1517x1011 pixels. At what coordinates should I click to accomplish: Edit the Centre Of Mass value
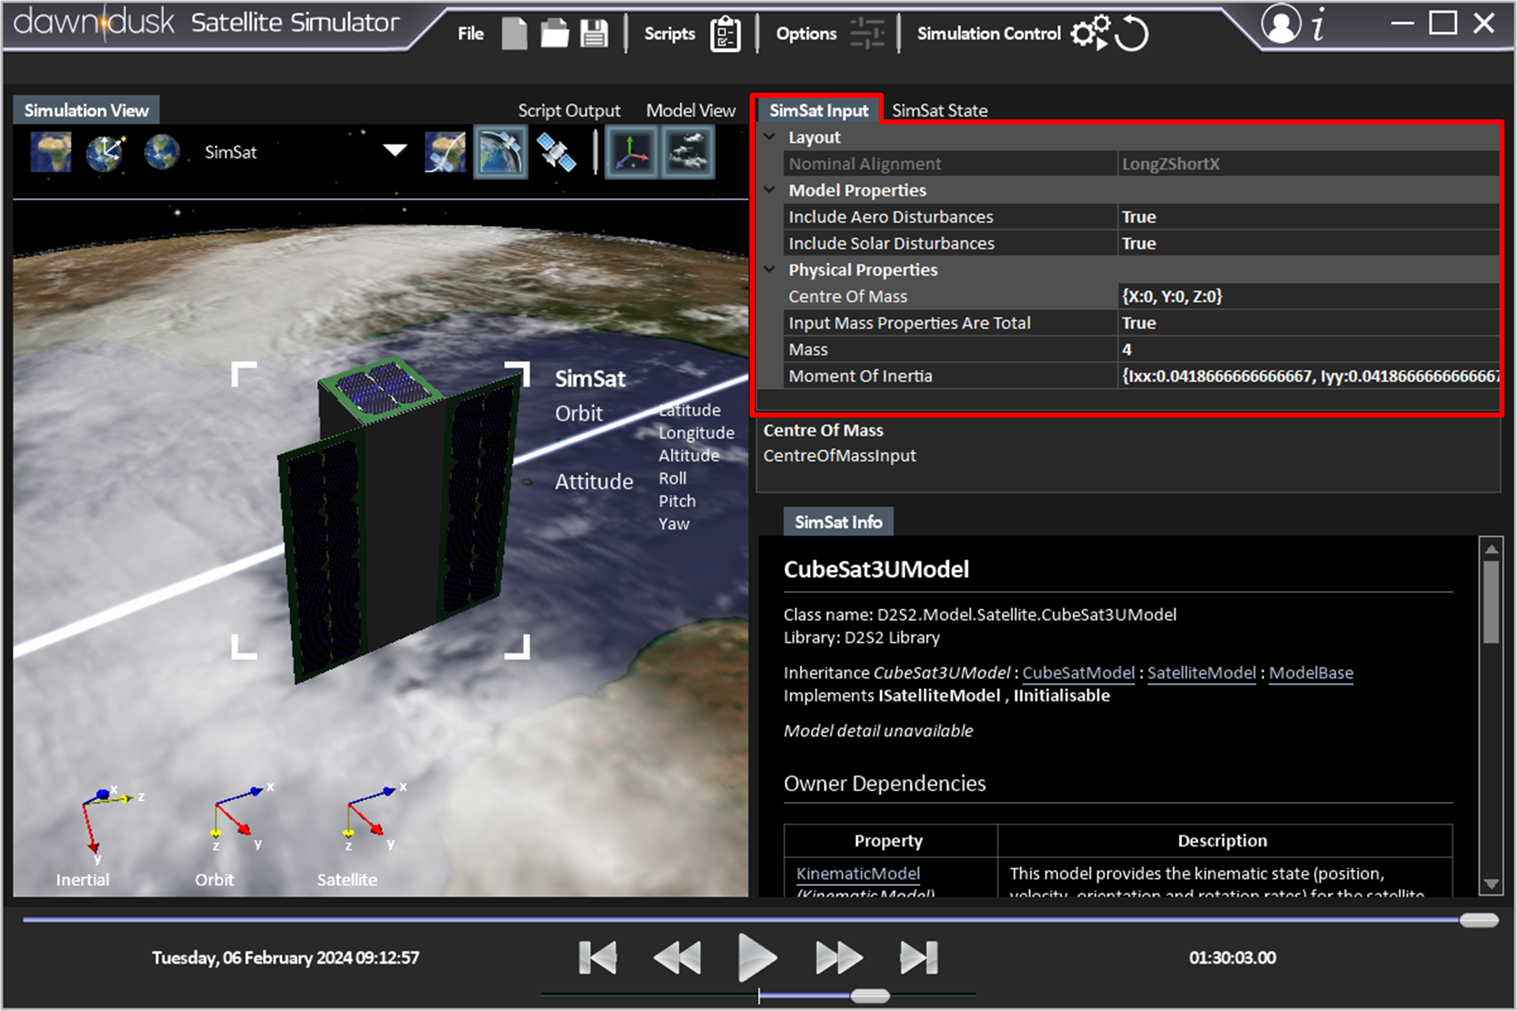1308,296
